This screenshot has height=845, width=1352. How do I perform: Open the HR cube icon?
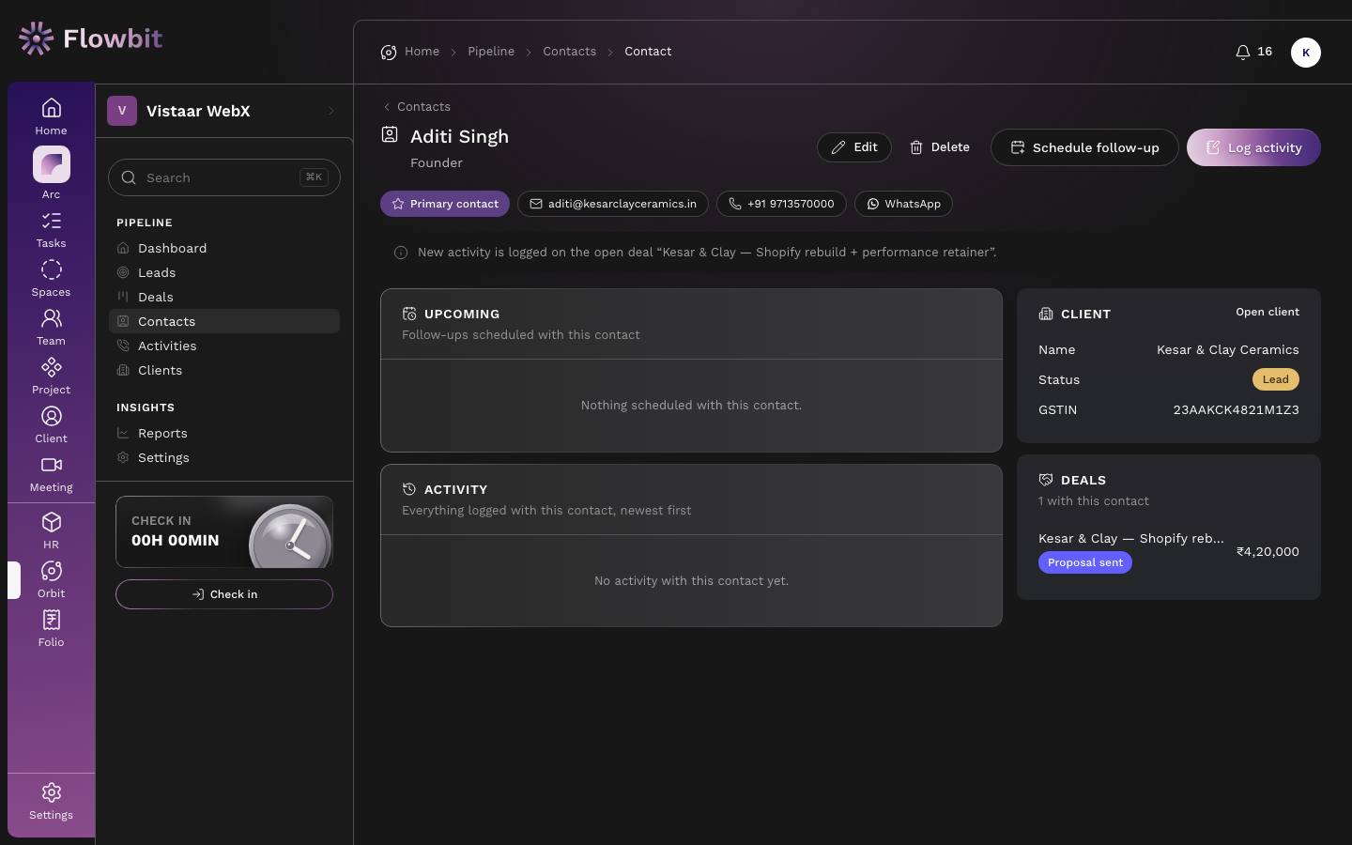51,531
